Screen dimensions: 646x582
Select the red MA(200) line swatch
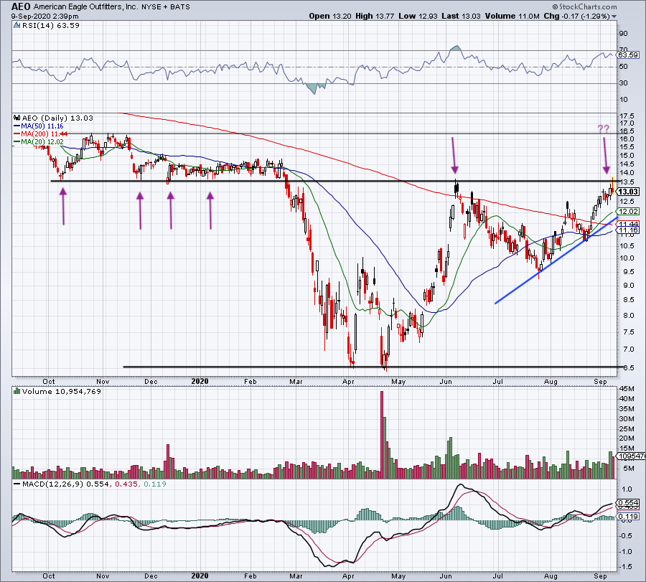point(17,134)
